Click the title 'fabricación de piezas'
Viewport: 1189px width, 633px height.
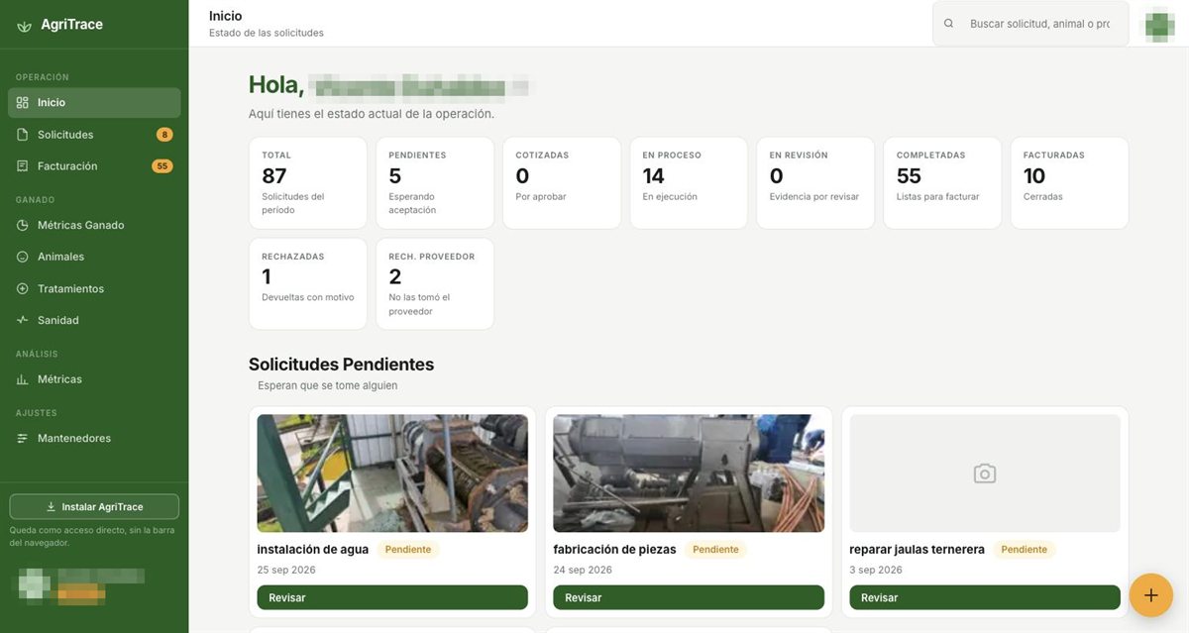point(614,550)
